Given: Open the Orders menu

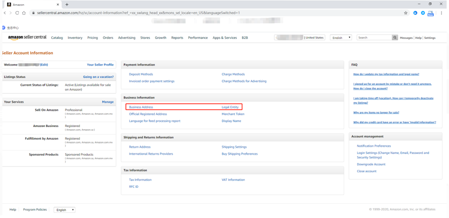Looking at the screenshot, I should click(x=108, y=38).
